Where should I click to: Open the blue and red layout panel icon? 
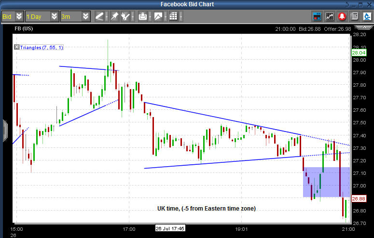[317, 16]
